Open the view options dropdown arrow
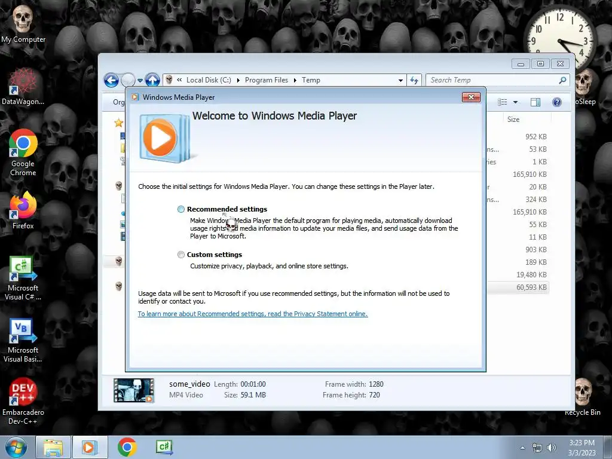 pos(515,102)
